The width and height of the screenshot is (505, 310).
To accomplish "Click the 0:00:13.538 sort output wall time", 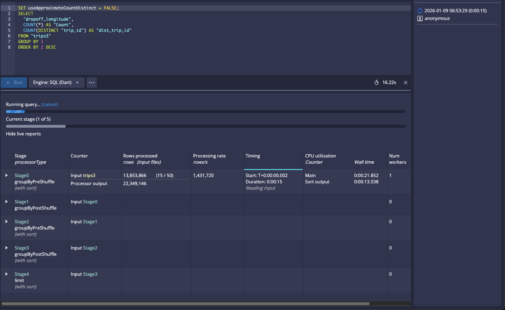I will (x=366, y=182).
